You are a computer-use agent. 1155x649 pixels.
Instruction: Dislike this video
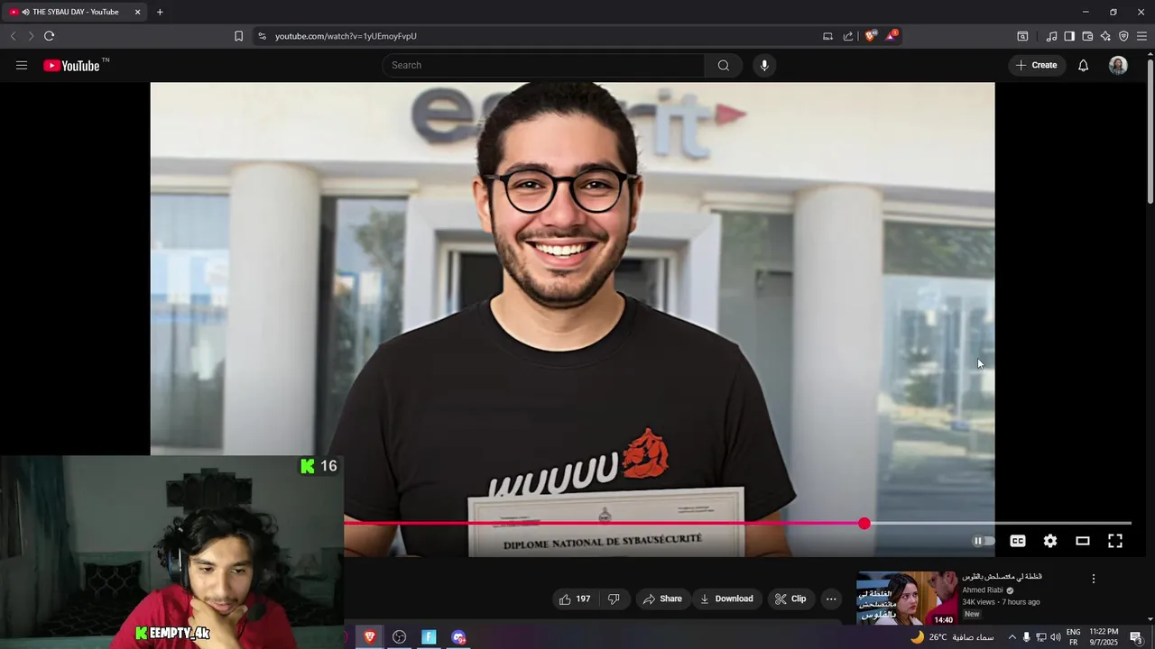pyautogui.click(x=614, y=599)
